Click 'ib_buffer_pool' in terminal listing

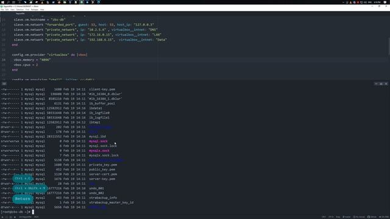(x=102, y=103)
